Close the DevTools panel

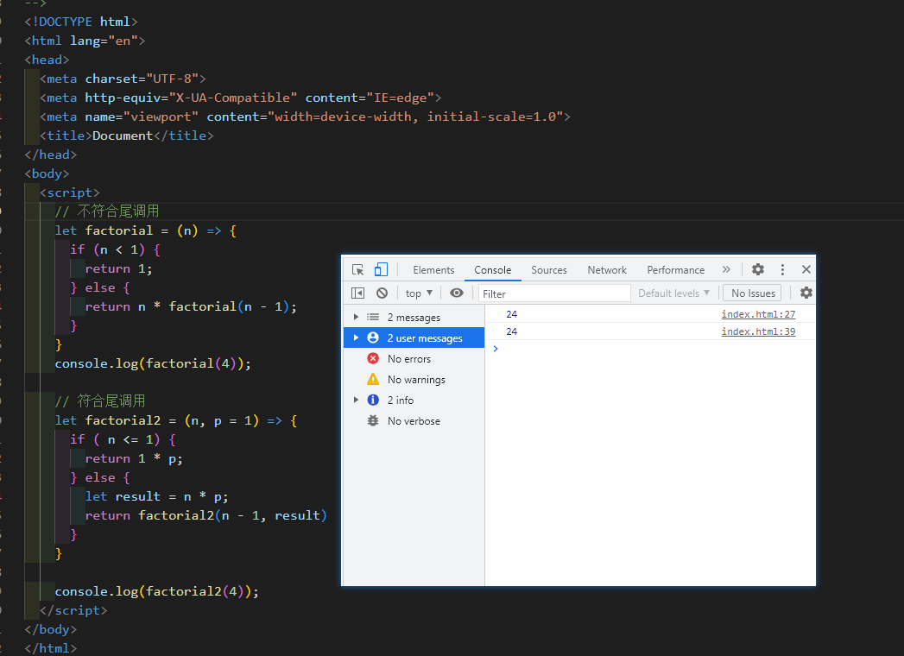coord(806,269)
